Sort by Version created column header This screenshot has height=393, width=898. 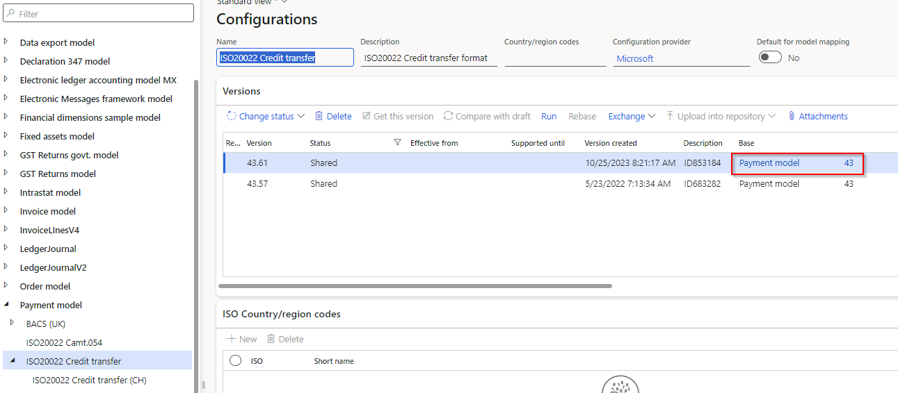(611, 143)
